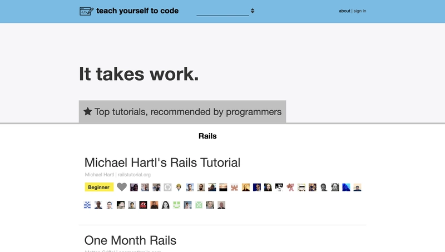Click the It takes work. headline

click(x=139, y=74)
